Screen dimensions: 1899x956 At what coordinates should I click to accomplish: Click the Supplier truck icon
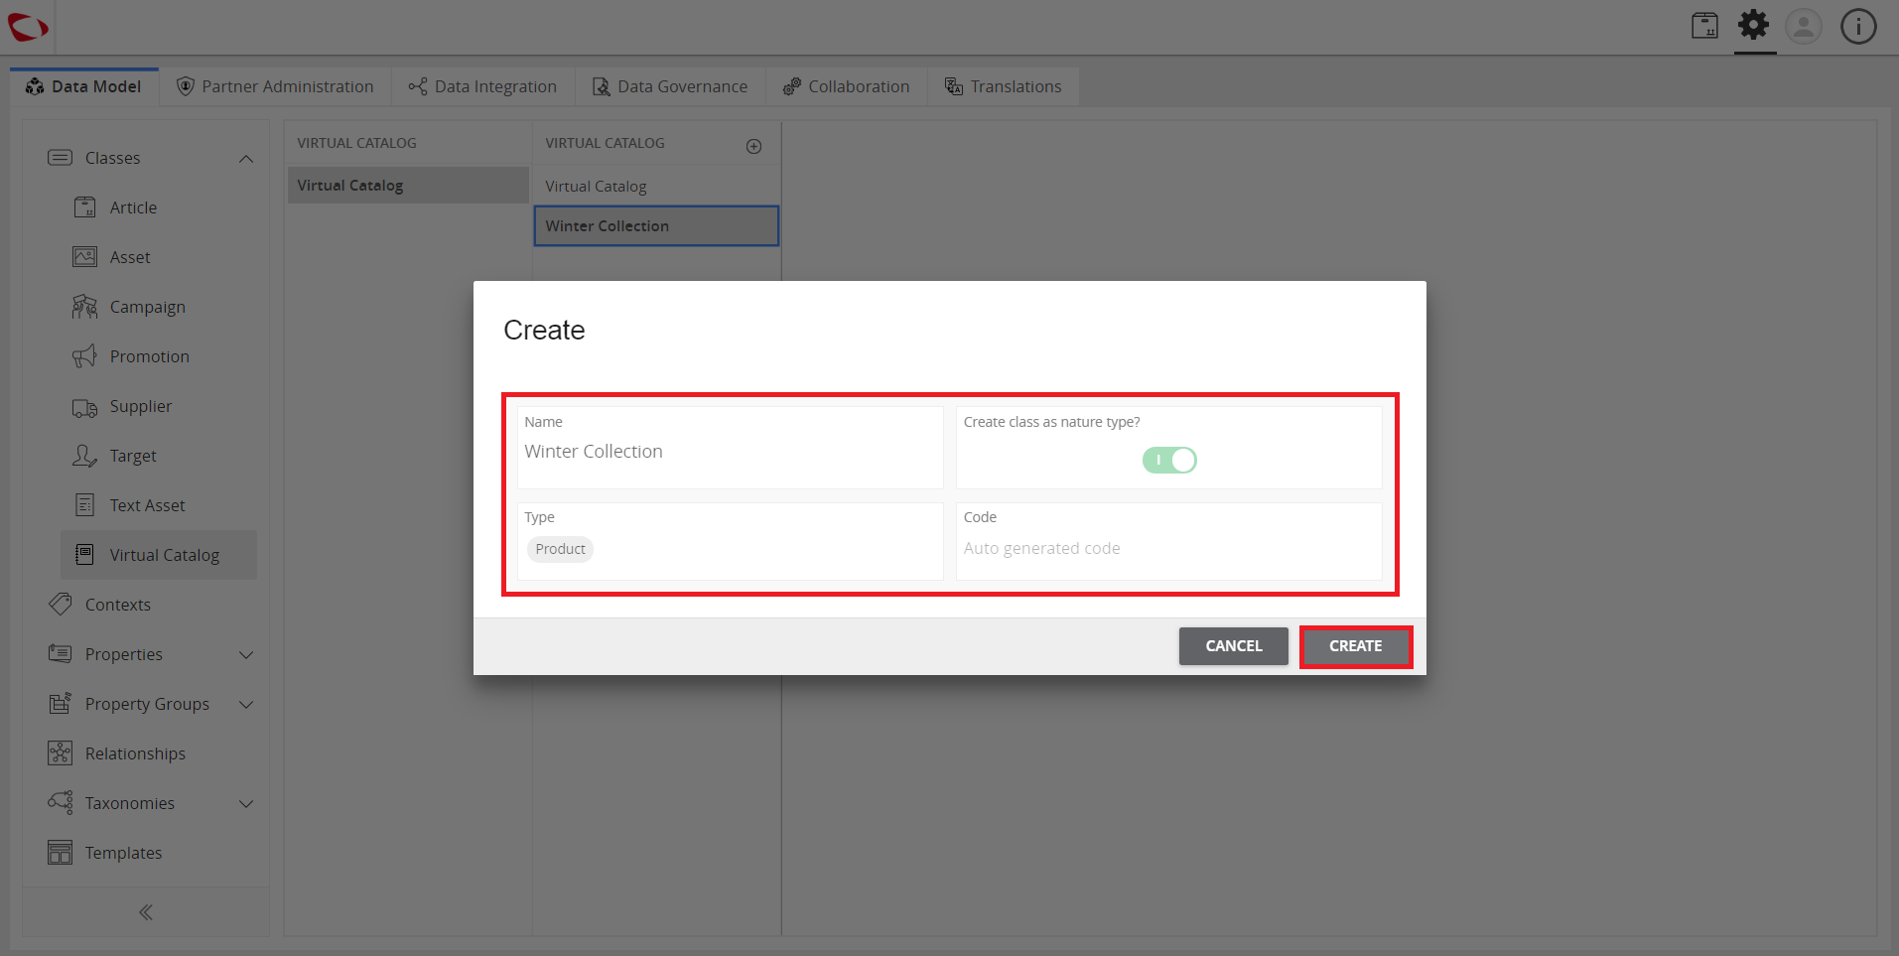click(x=85, y=407)
